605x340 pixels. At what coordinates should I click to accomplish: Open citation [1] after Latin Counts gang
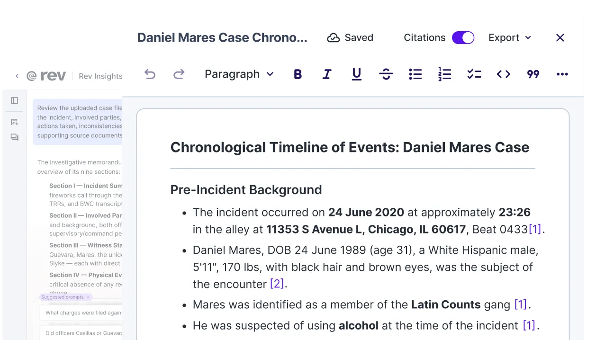coord(521,304)
